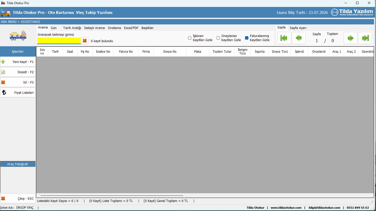Image resolution: width=376 pixels, height=211 pixels.
Task: Click the yellow search keyword input field
Action: (59, 41)
